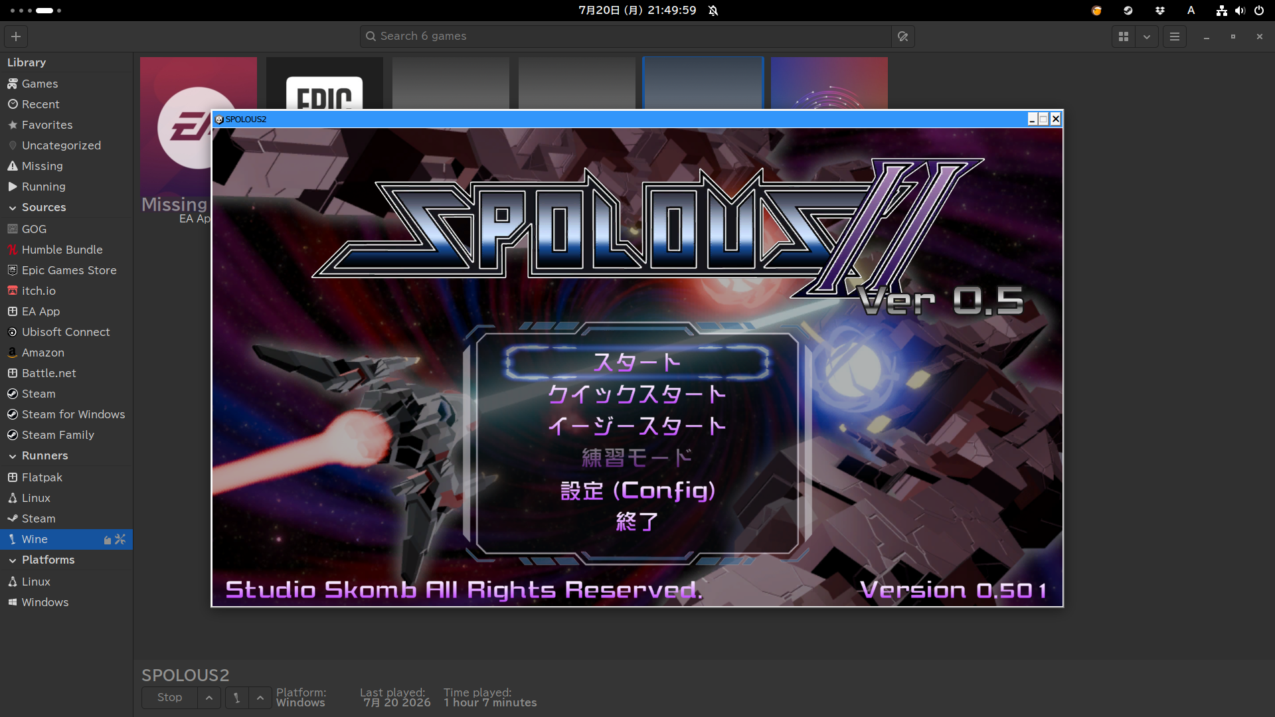Open the input method A indicator
The height and width of the screenshot is (717, 1275).
click(x=1191, y=11)
